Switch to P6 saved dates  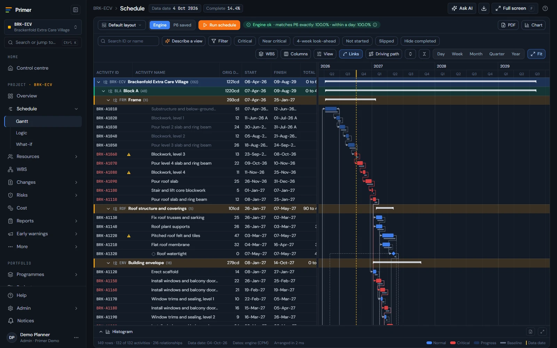(x=182, y=25)
